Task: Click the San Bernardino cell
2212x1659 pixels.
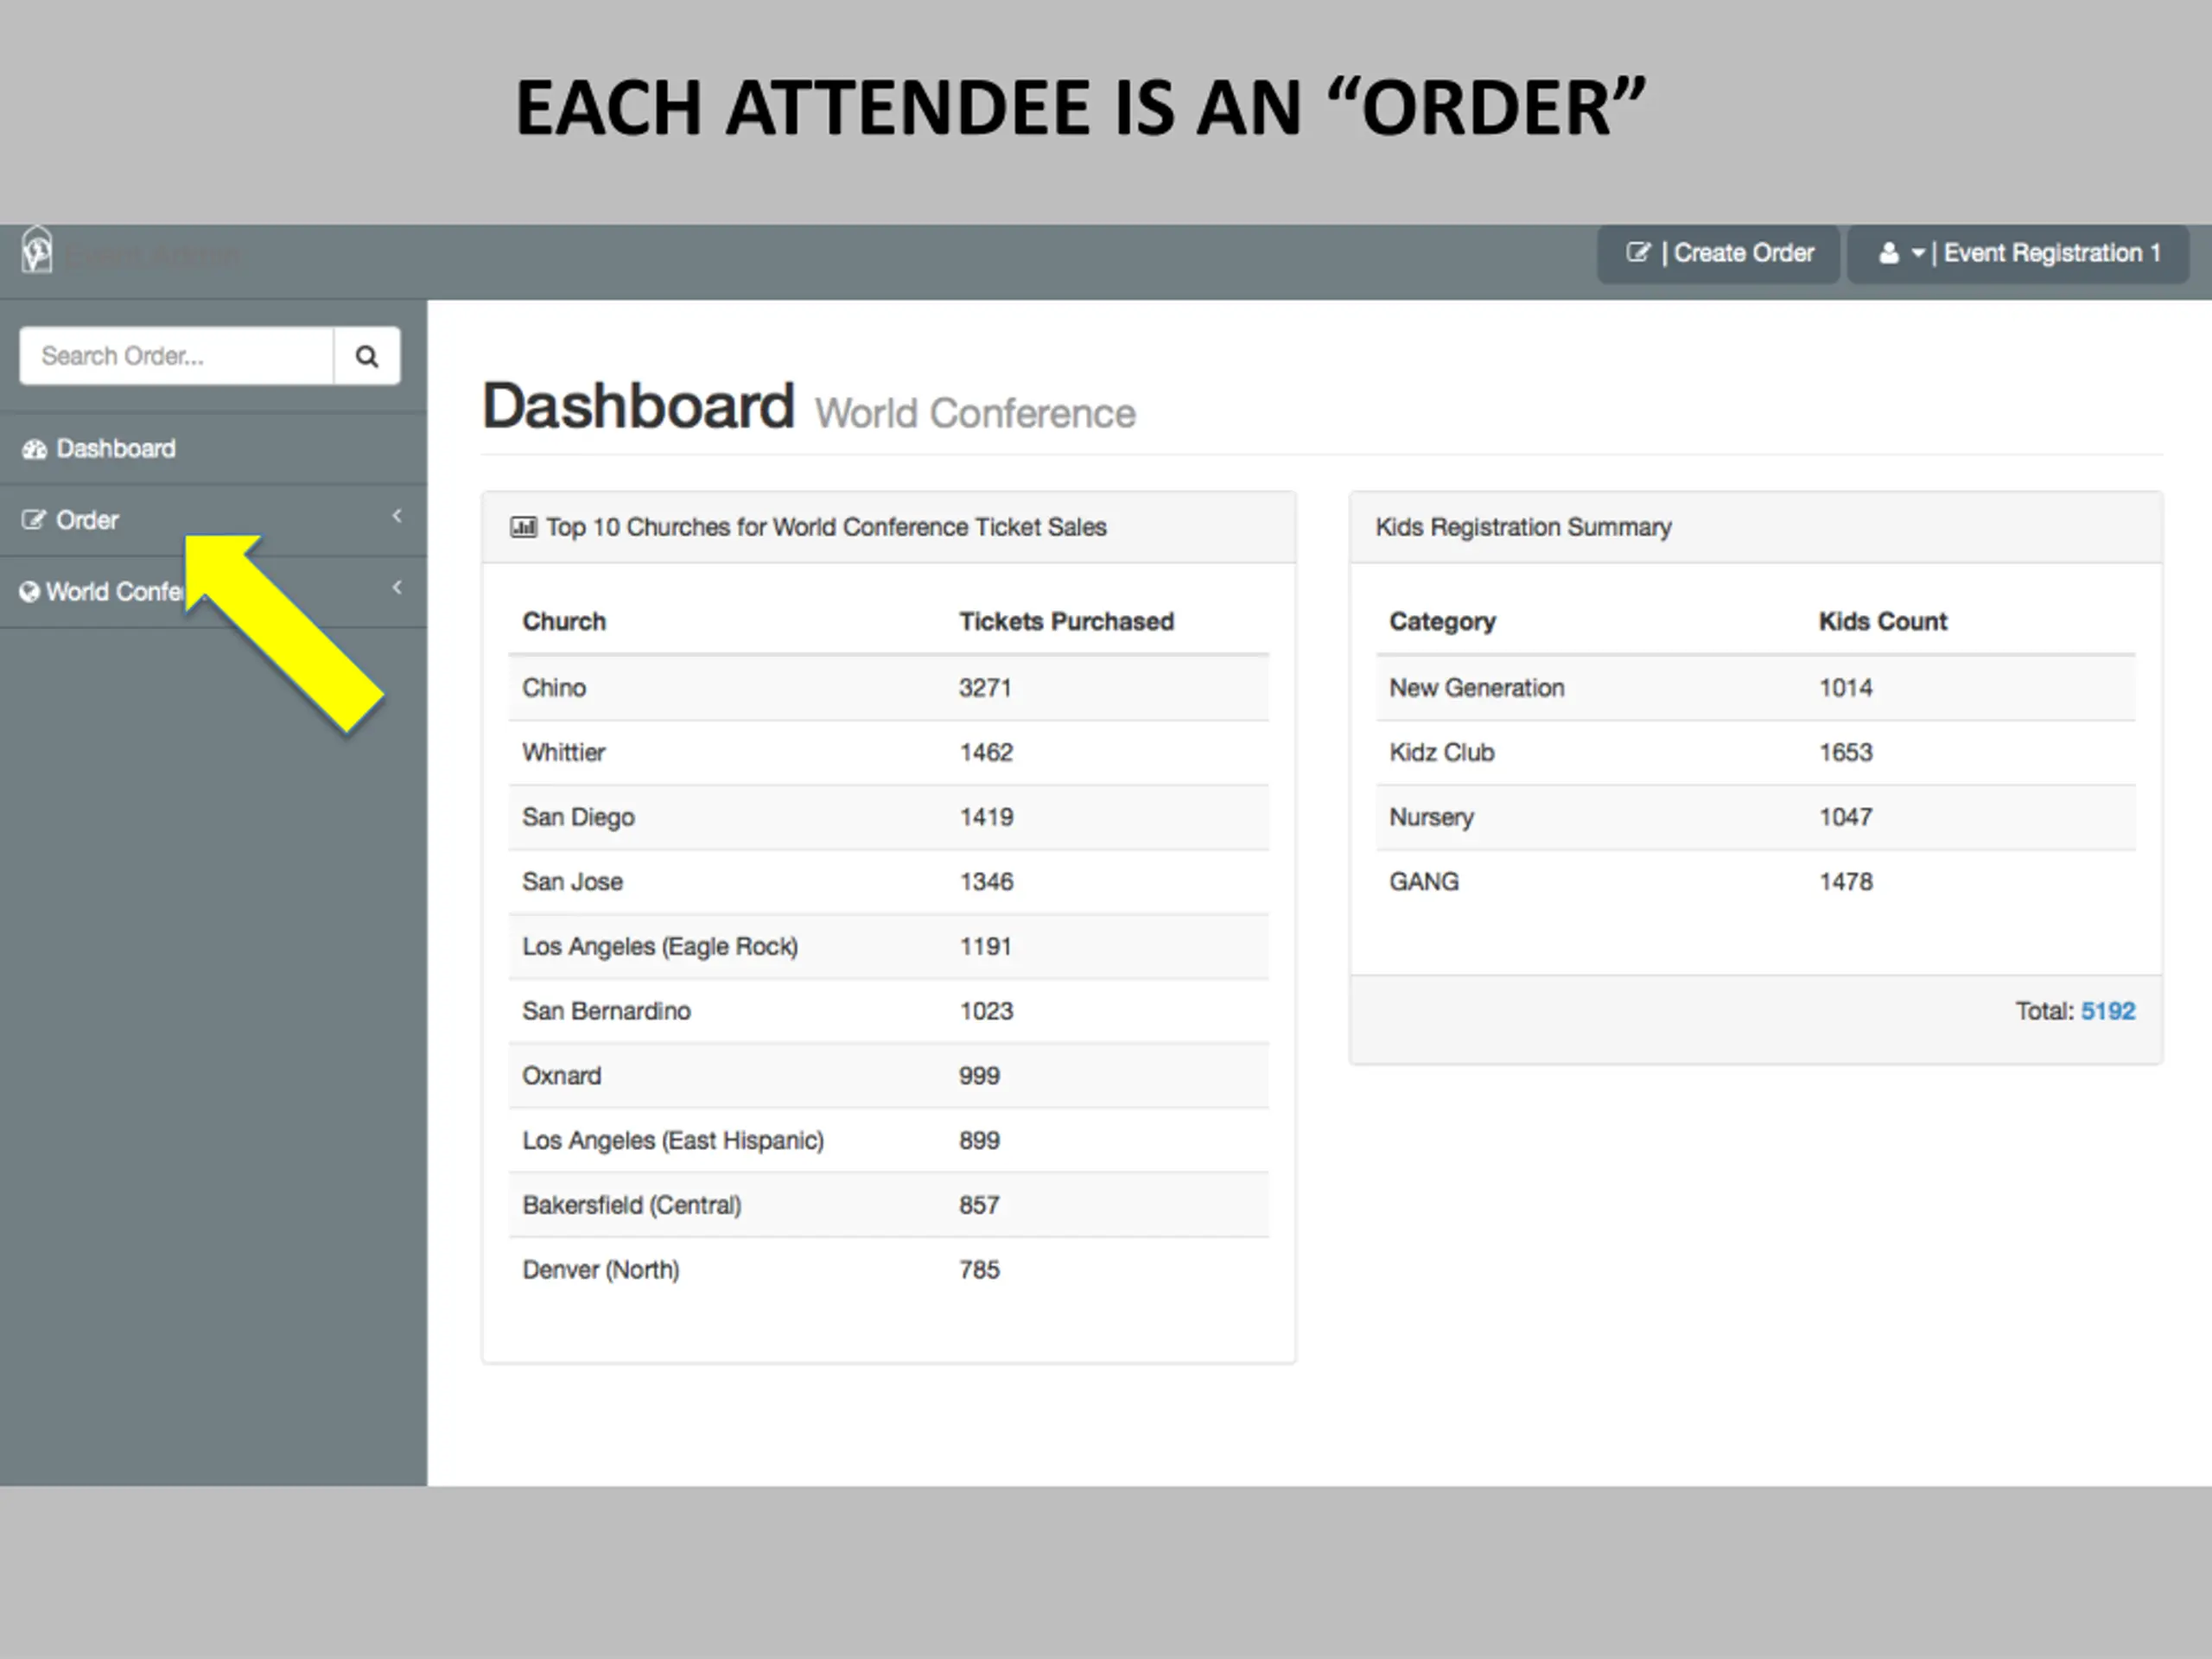Action: [x=606, y=1011]
